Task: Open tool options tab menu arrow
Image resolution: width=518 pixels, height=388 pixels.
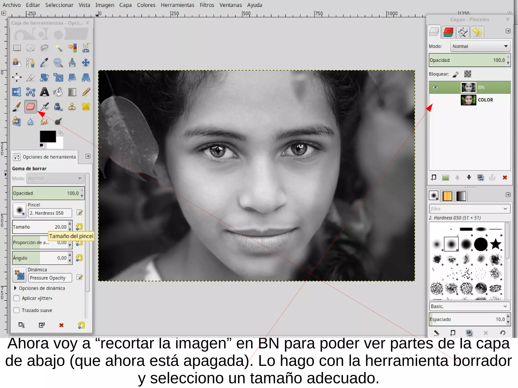Action: point(88,156)
